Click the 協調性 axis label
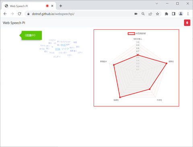 116,100
